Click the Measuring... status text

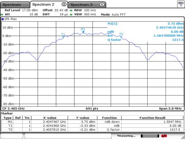[x=126, y=136]
